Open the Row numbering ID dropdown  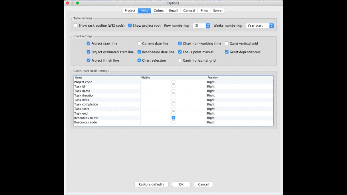pos(201,25)
